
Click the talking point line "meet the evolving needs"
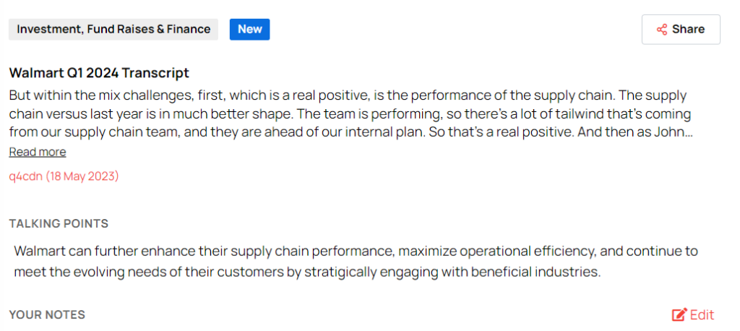tap(306, 272)
